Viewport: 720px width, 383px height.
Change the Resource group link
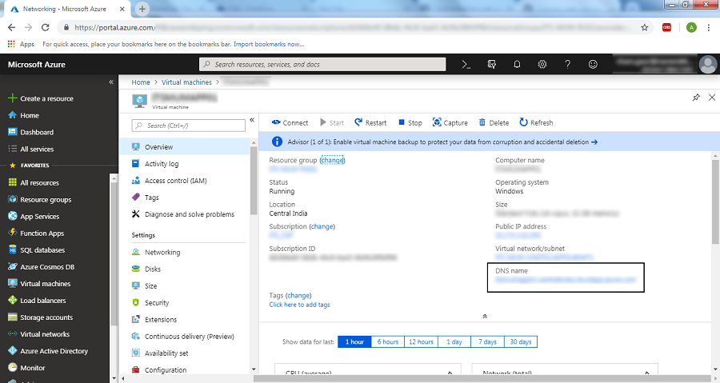[332, 160]
